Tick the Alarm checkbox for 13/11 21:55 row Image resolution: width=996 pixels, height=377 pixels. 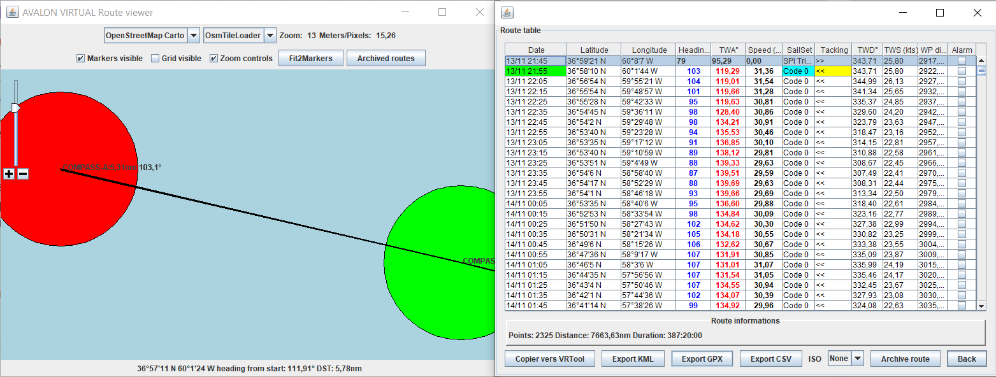(962, 71)
